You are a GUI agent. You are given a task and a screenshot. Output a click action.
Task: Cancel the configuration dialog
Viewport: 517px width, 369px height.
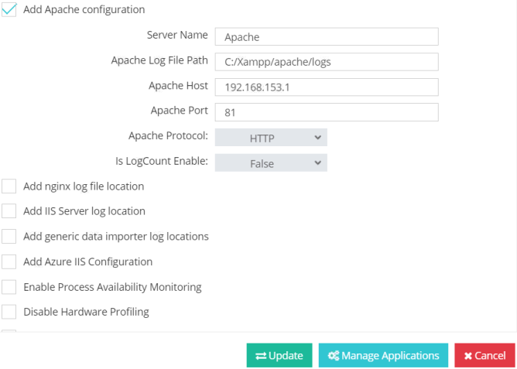pos(484,356)
